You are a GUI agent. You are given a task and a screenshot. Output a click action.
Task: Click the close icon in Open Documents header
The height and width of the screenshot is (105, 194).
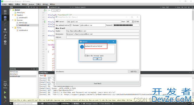(x=37, y=69)
